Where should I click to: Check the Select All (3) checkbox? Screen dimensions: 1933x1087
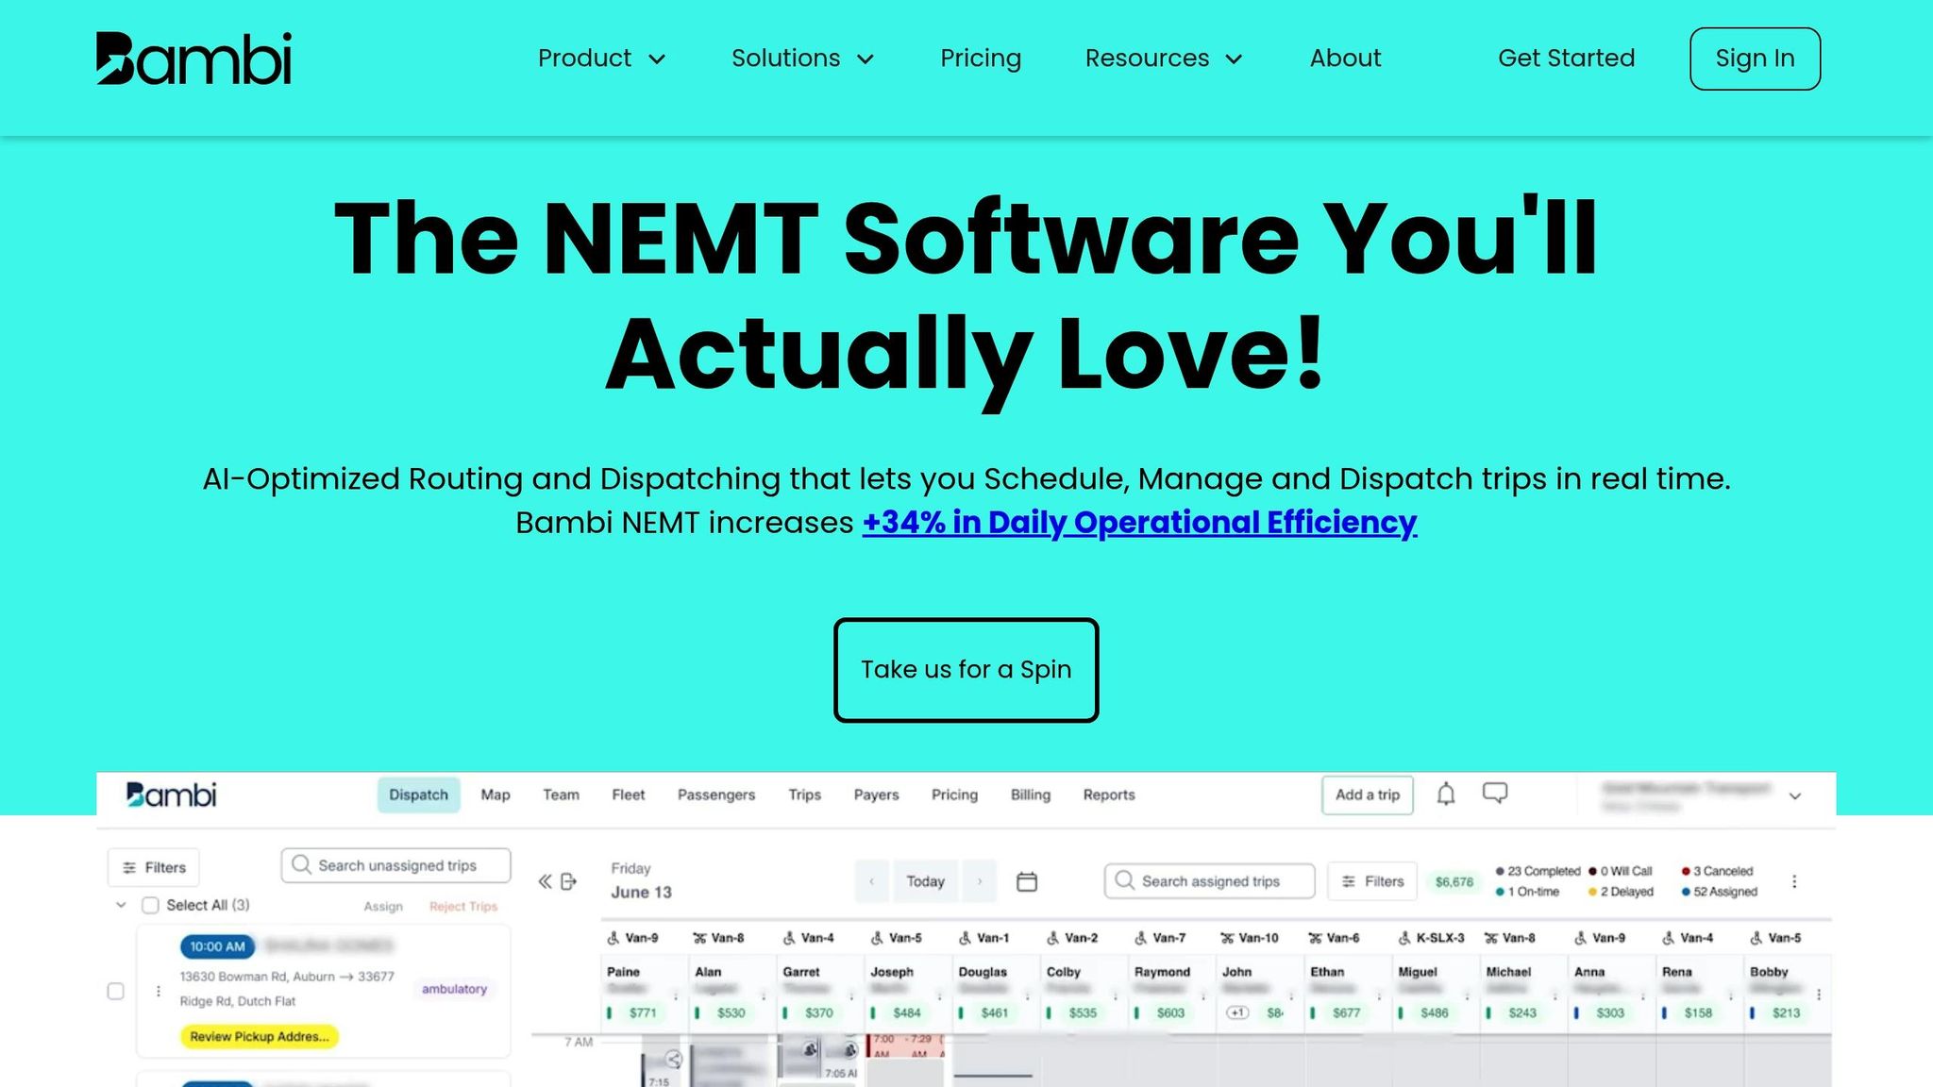150,905
